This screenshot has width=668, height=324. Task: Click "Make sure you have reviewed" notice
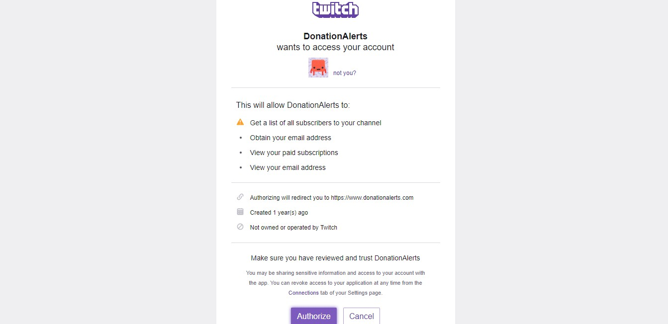click(x=336, y=258)
